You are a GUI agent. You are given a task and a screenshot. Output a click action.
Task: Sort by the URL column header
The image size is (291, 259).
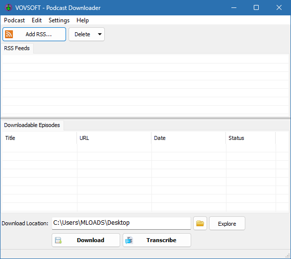[x=114, y=138]
